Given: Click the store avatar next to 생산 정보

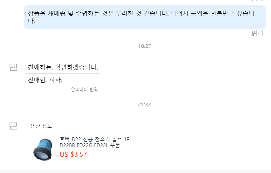Looking at the screenshot, I should click(13, 126).
